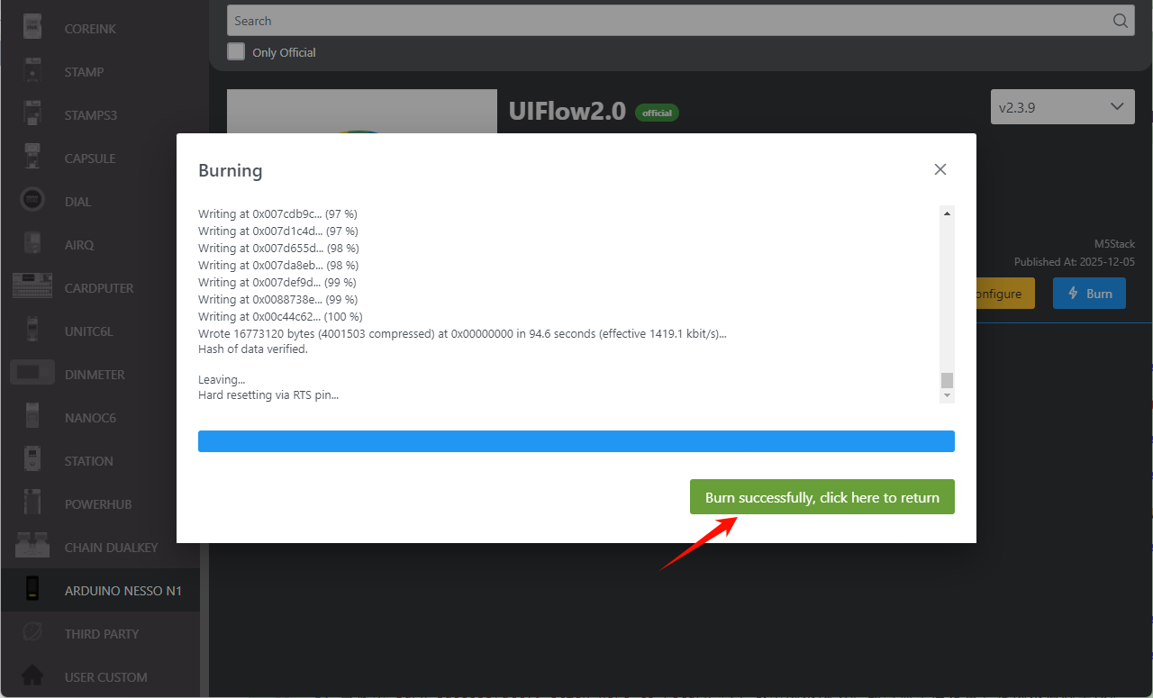This screenshot has width=1153, height=698.
Task: Choose the DinMeter device icon
Action: click(32, 374)
